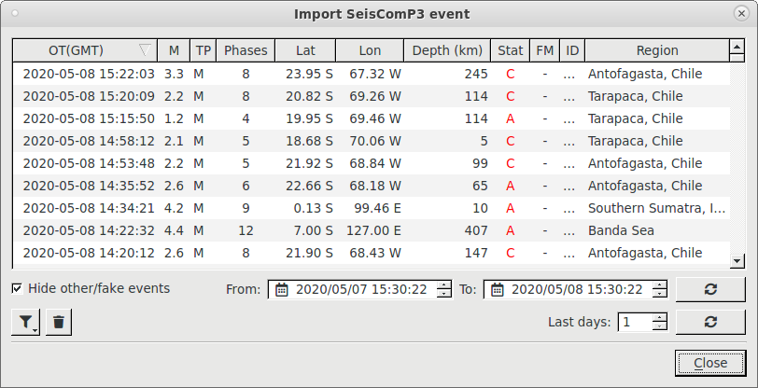
Task: Click the scrollbar up arrow
Action: 737,47
